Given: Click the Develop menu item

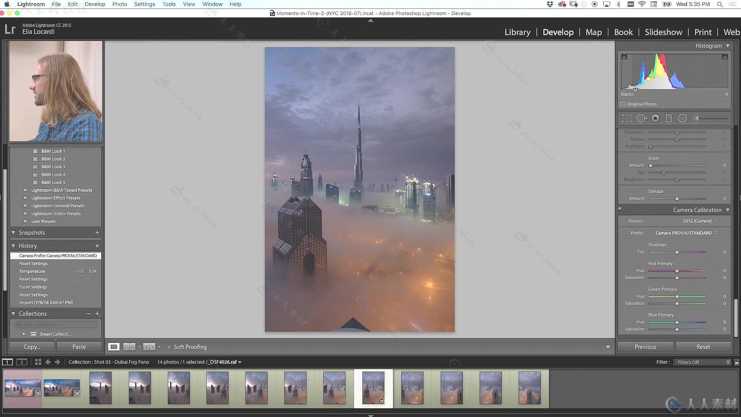Looking at the screenshot, I should click(x=95, y=4).
